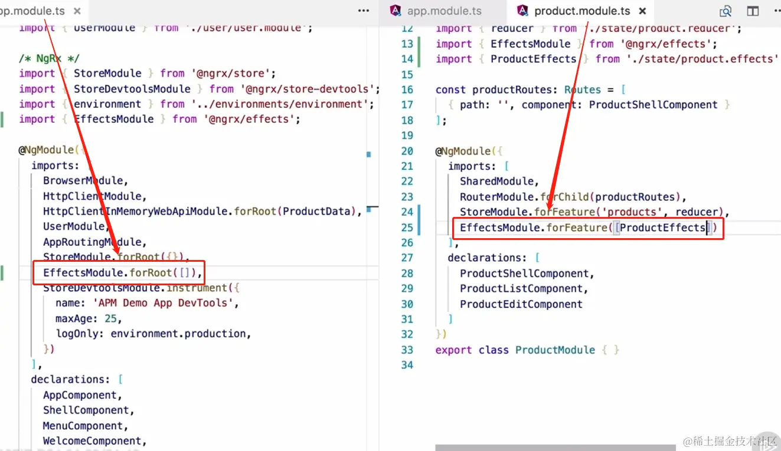Image resolution: width=781 pixels, height=451 pixels.
Task: Click 'ProductEffects' inside forFeature on line 25
Action: pos(663,228)
